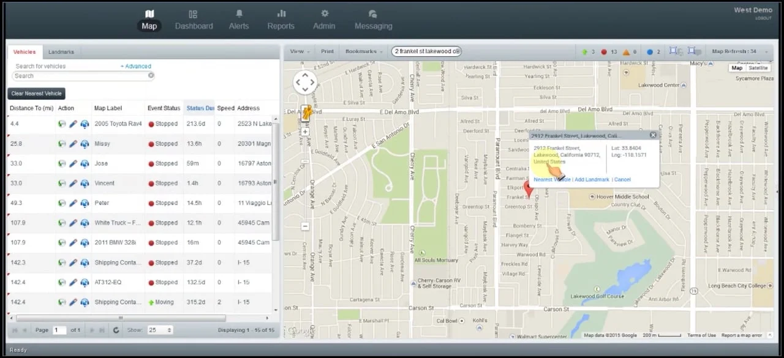784x358 pixels.
Task: Click the blue ping icon in Missy row
Action: point(85,144)
